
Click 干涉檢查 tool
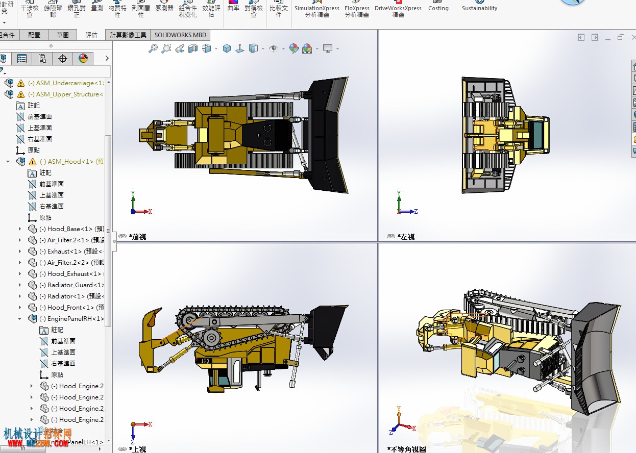pyautogui.click(x=30, y=9)
